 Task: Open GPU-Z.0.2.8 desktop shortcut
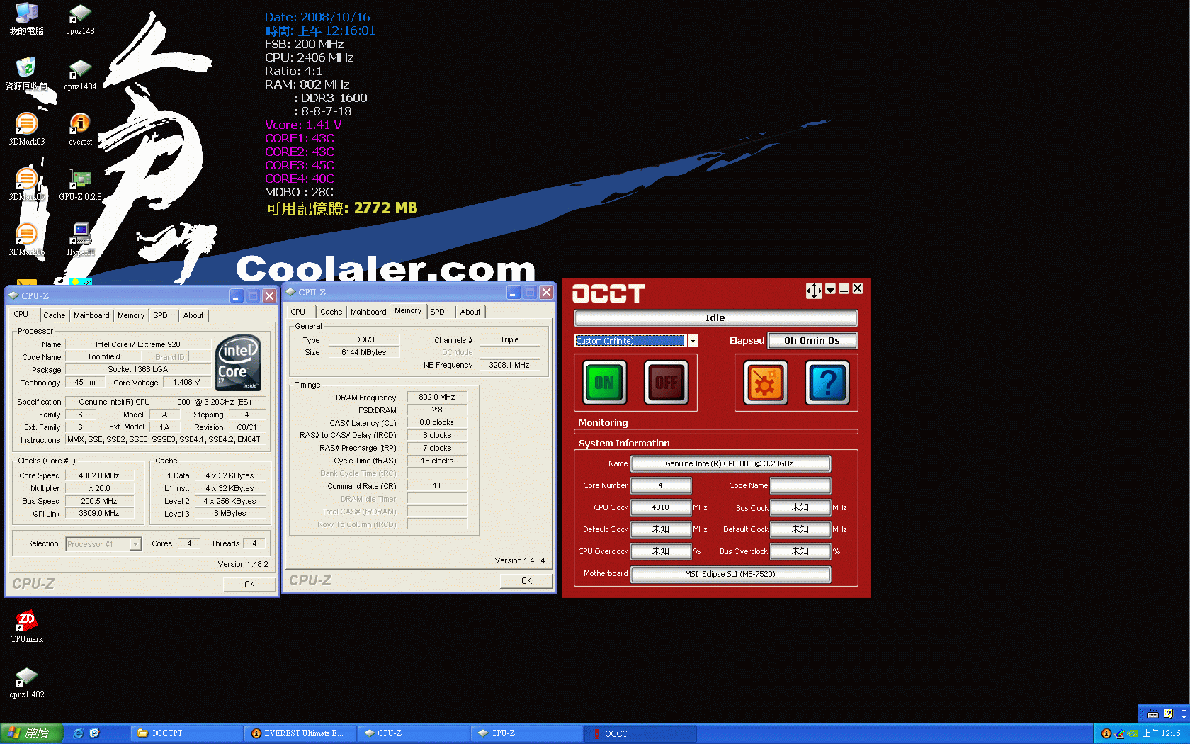pos(80,185)
